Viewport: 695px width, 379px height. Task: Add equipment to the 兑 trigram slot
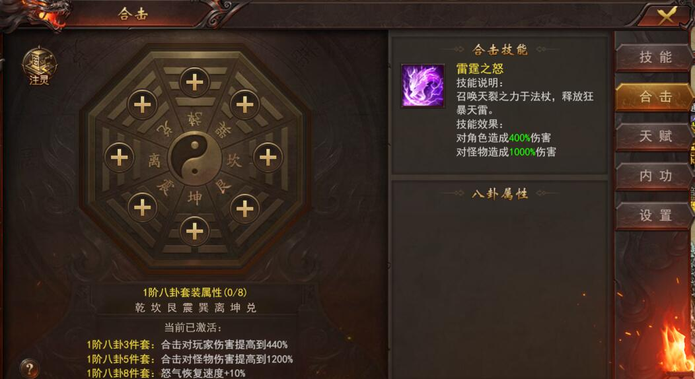[142, 104]
